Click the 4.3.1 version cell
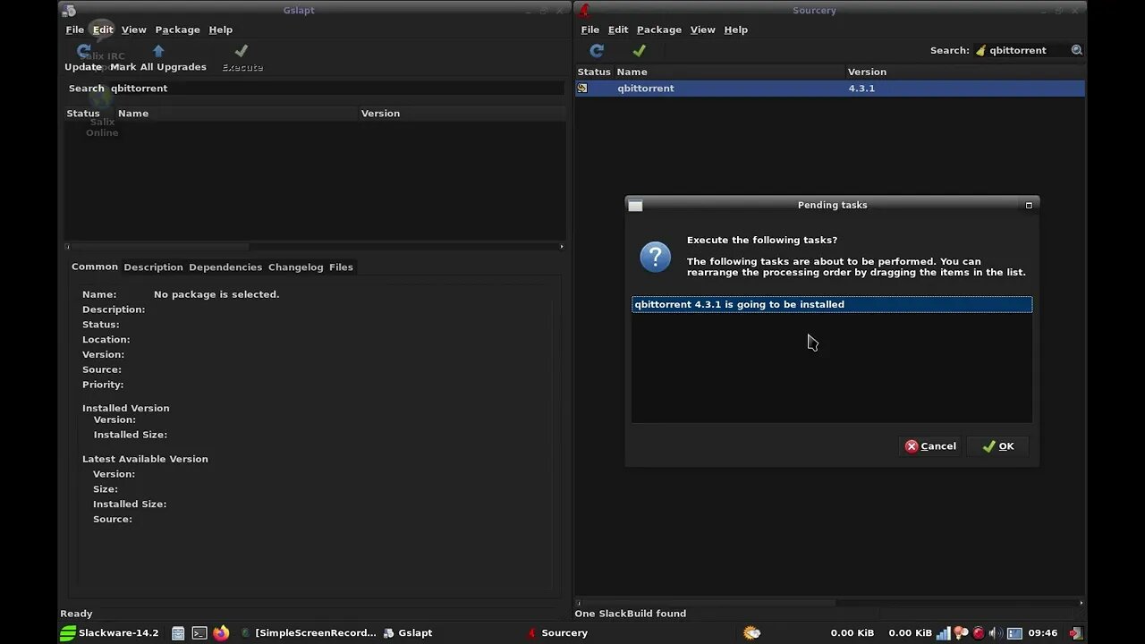The height and width of the screenshot is (644, 1145). [861, 89]
